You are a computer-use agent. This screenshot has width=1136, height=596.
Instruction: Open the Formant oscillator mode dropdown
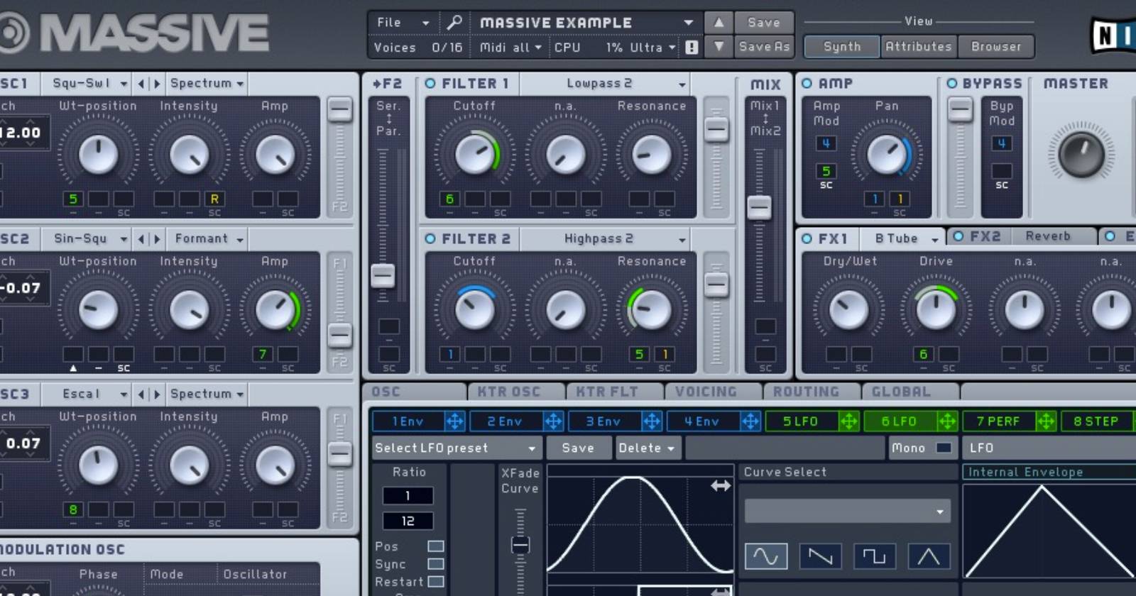208,239
